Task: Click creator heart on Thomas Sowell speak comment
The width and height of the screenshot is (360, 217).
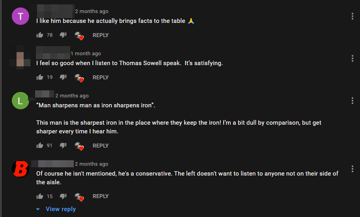Action: coord(79,78)
